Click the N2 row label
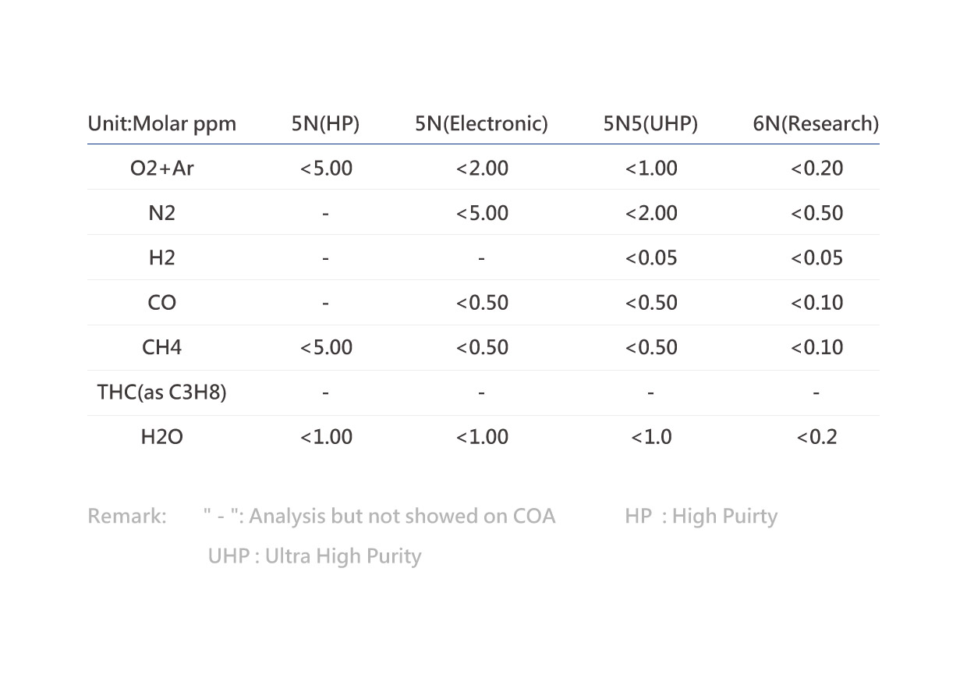967x682 pixels. point(161,213)
